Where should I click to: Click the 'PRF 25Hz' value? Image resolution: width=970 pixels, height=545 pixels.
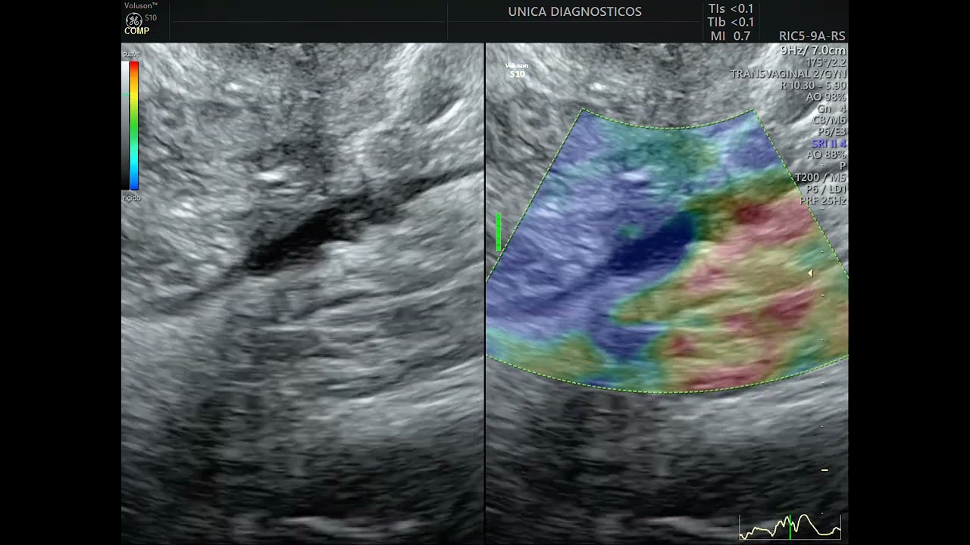[823, 201]
